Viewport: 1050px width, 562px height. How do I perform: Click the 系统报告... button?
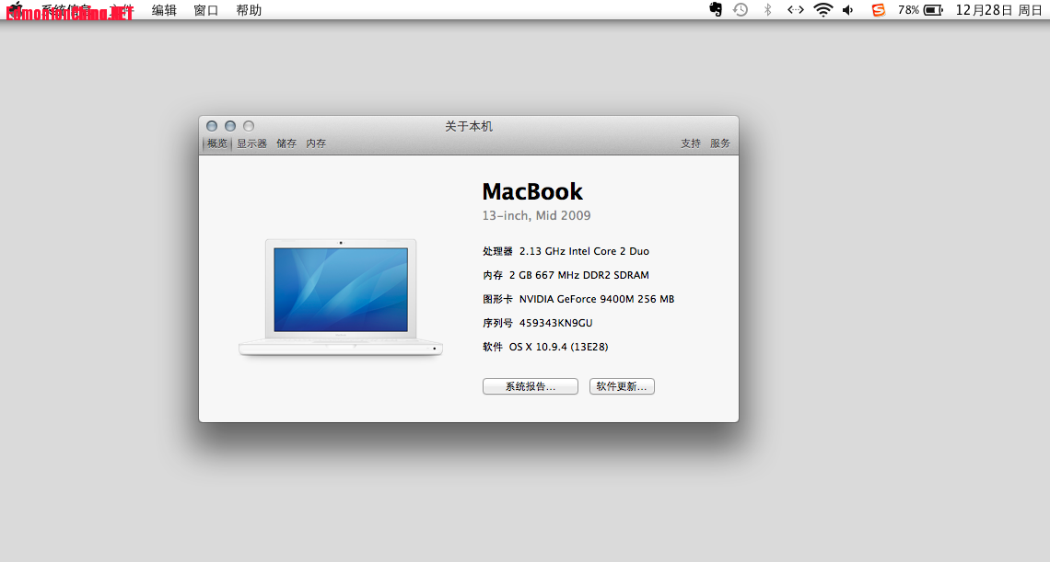click(531, 386)
